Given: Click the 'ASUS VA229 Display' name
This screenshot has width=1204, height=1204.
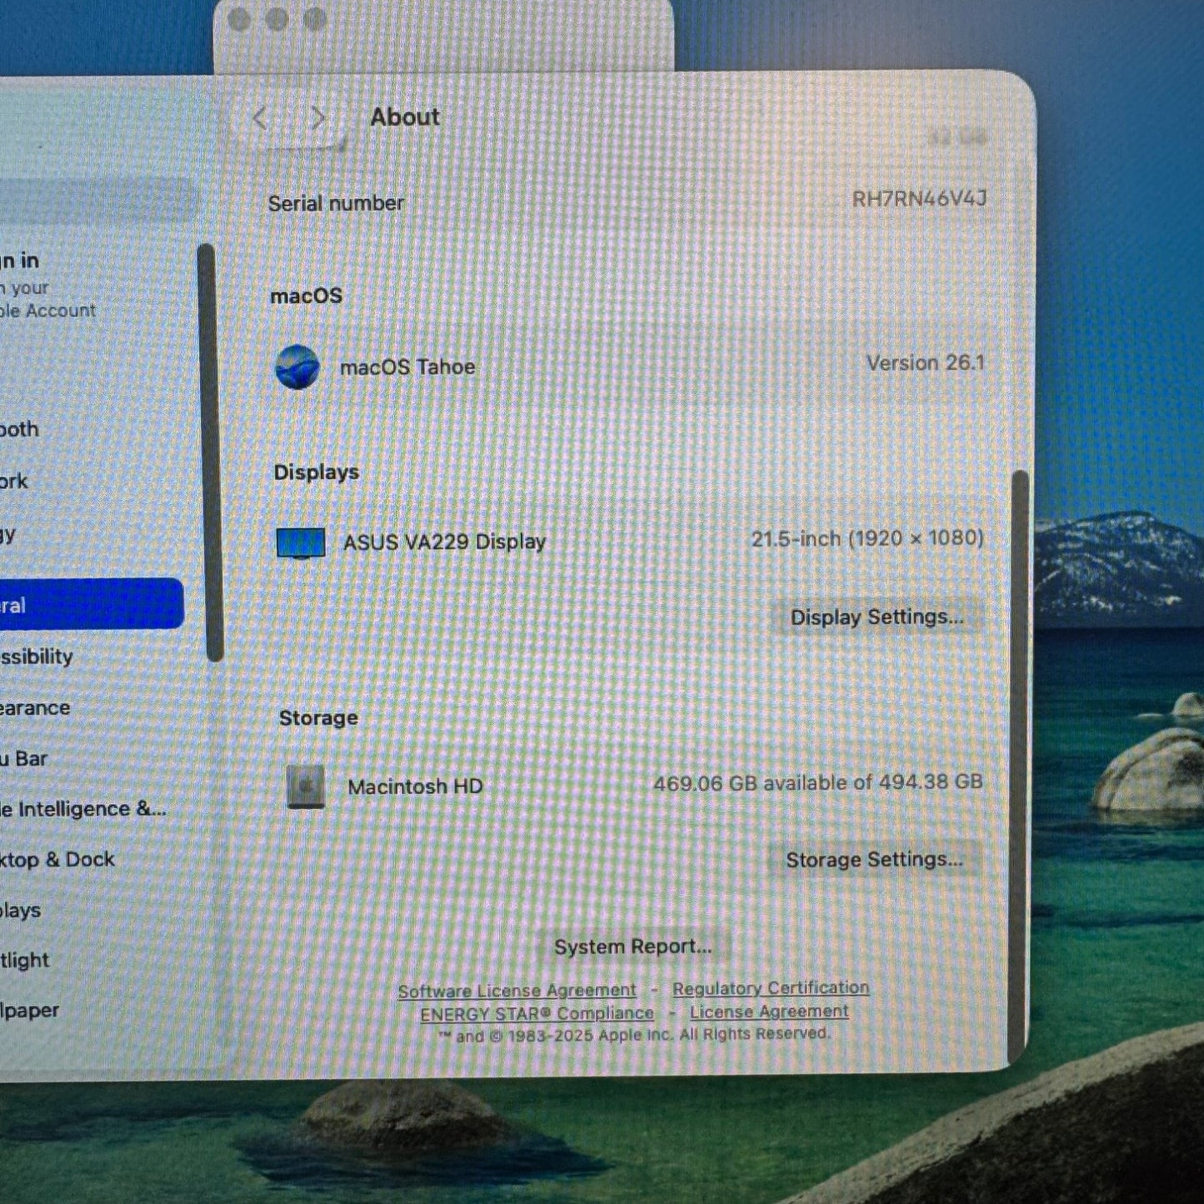Looking at the screenshot, I should tap(445, 542).
